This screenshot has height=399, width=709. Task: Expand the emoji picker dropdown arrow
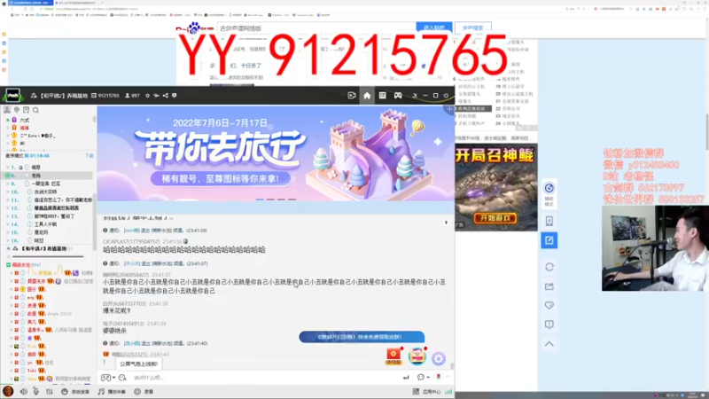tap(113, 378)
